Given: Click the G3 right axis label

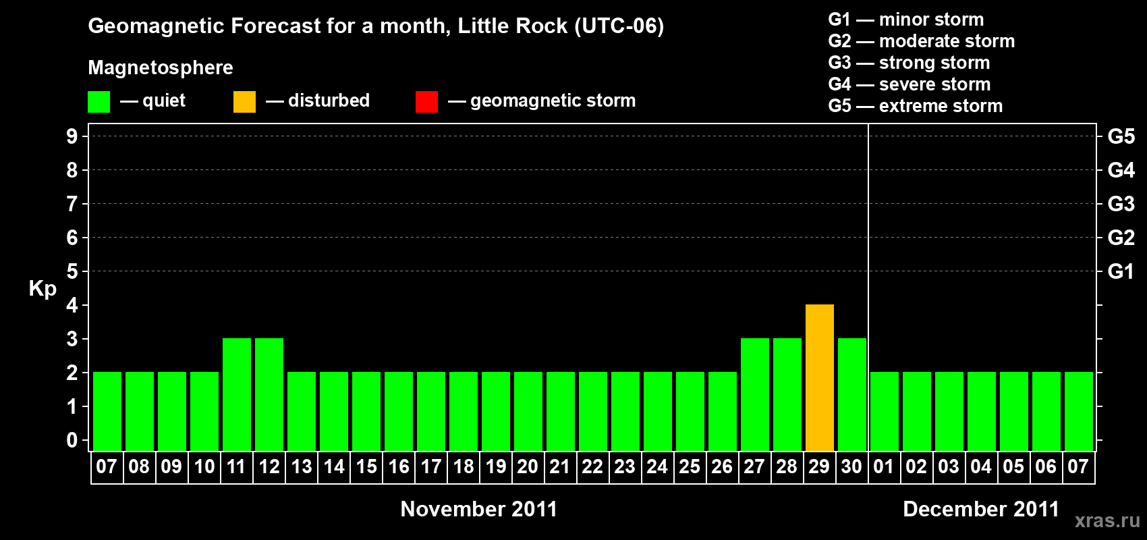Looking at the screenshot, I should pos(1121,204).
